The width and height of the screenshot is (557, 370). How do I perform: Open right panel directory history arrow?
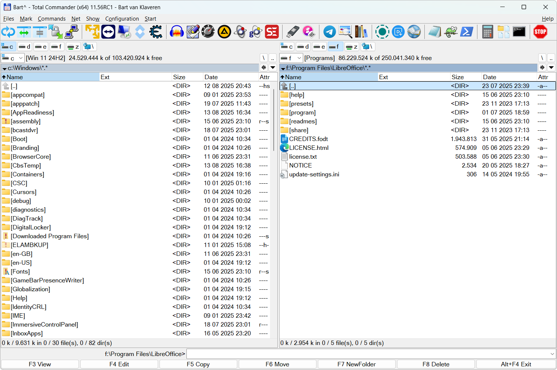pos(551,68)
